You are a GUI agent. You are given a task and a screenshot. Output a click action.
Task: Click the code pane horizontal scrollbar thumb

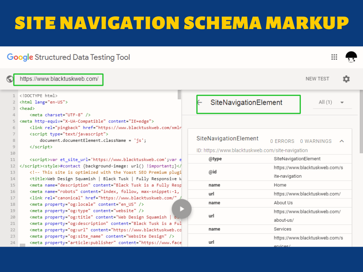[x=23, y=245]
